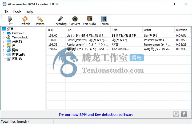The width and height of the screenshot is (192, 124).
Task: Select the BPM value 100.06
Action: pyautogui.click(x=53, y=40)
